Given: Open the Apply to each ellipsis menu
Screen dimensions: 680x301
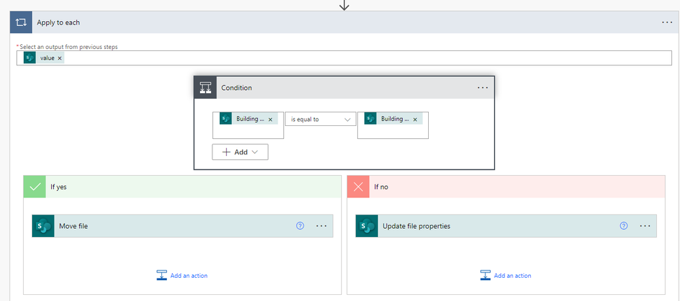Looking at the screenshot, I should click(667, 22).
